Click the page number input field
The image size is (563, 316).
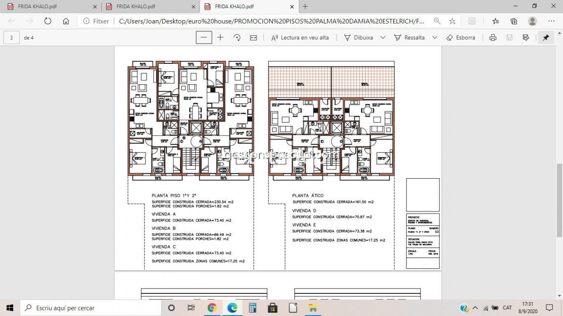(x=11, y=37)
